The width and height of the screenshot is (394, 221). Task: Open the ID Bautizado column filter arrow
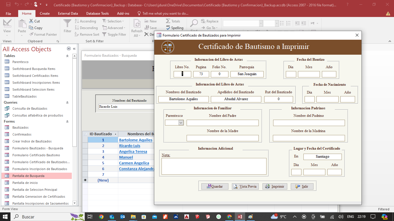pyautogui.click(x=116, y=134)
